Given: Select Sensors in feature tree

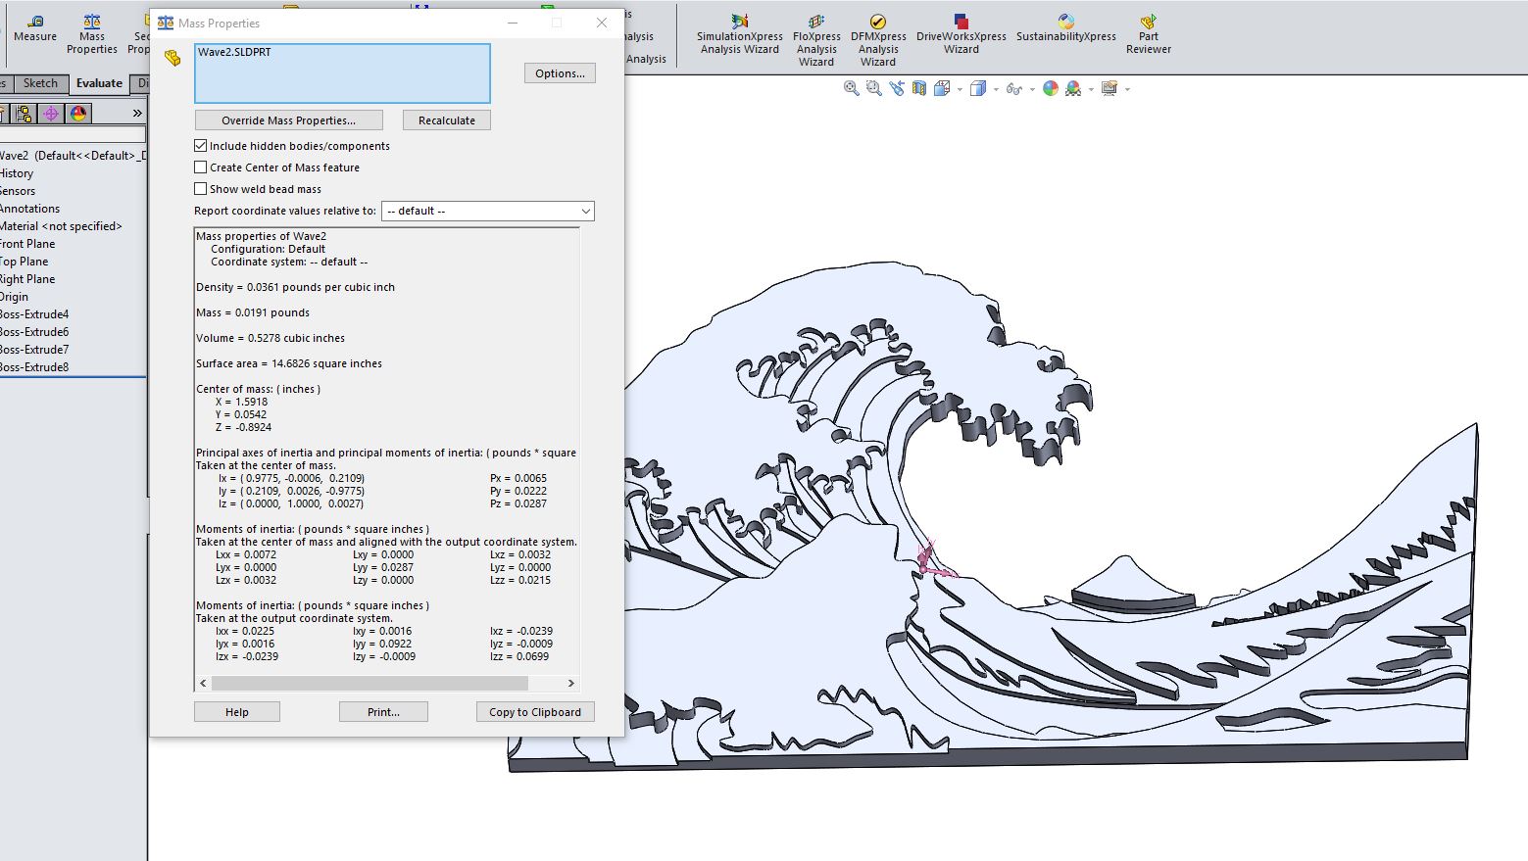Looking at the screenshot, I should 18,190.
